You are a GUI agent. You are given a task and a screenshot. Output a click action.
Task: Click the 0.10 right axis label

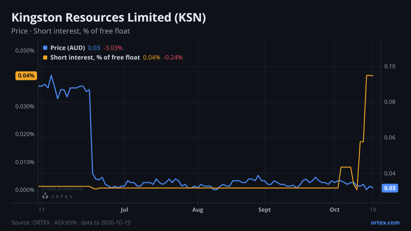tap(389, 66)
